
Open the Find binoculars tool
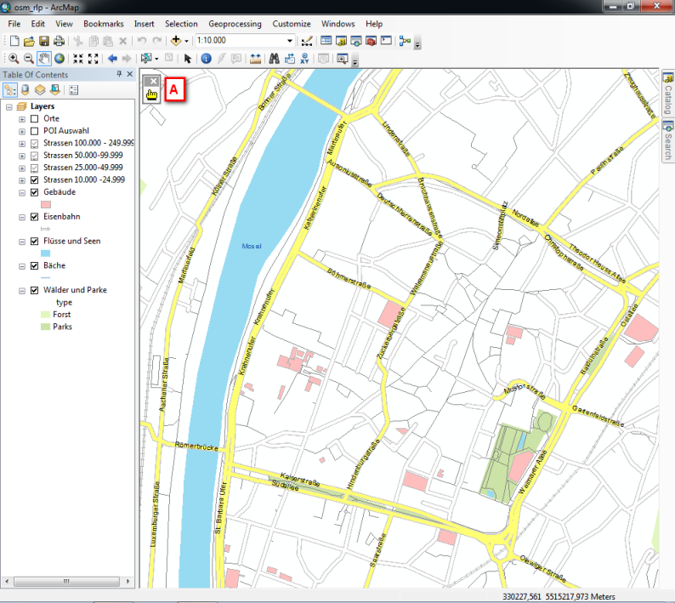click(275, 59)
